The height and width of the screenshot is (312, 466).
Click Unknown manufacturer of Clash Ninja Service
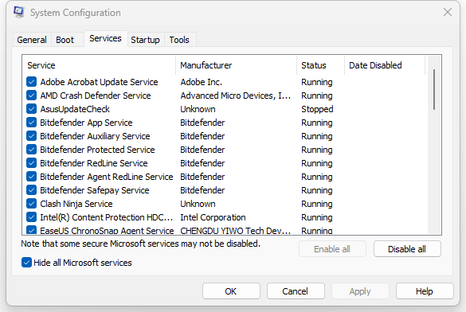point(198,204)
